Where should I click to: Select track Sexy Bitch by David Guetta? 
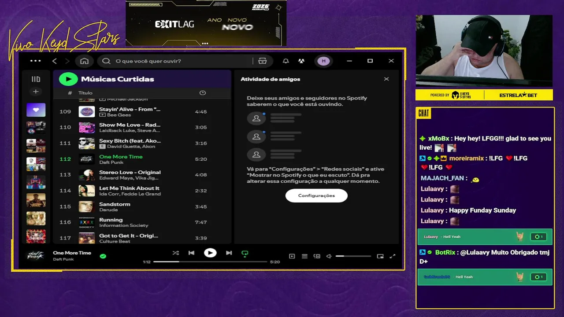(142, 144)
